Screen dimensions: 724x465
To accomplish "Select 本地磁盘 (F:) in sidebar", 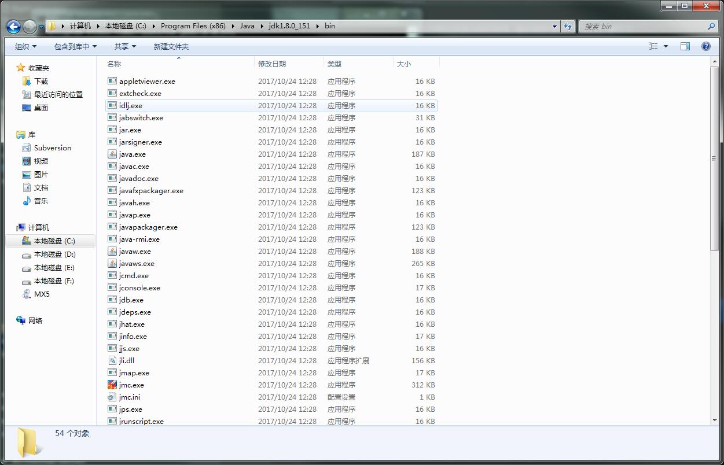I will pyautogui.click(x=54, y=281).
